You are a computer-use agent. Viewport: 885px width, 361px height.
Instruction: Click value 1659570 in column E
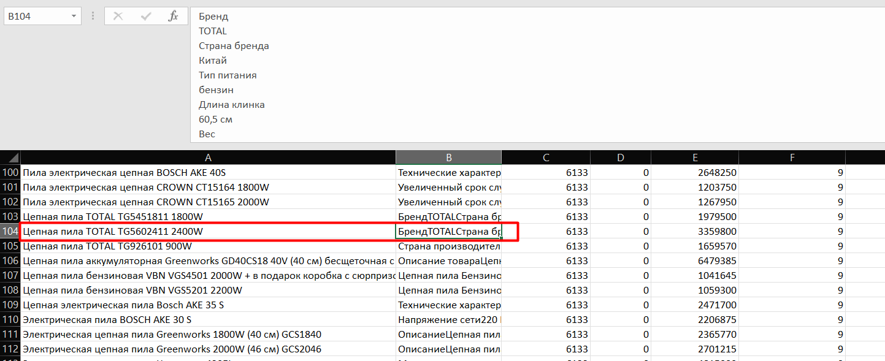[695, 246]
